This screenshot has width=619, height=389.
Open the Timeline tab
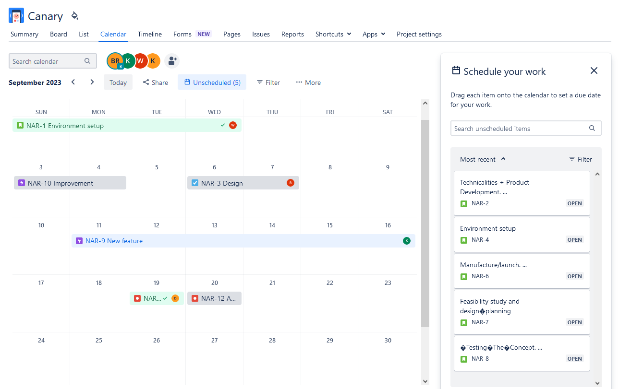tap(149, 34)
